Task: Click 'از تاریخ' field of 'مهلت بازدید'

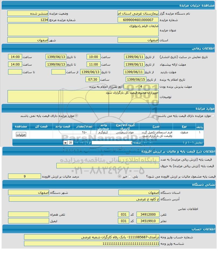Action: [134, 72]
